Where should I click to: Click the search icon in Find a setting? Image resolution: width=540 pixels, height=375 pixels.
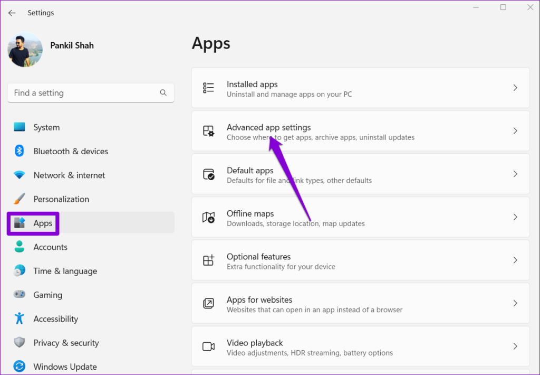[x=163, y=92]
